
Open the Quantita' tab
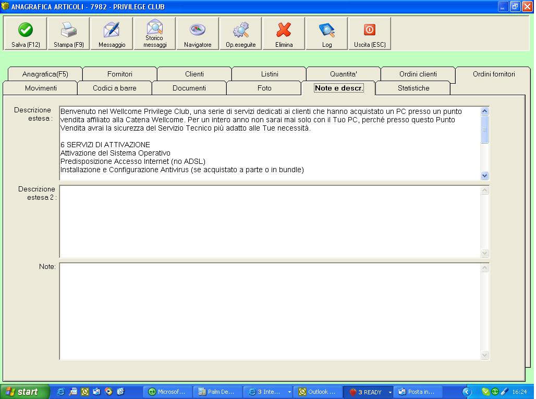click(344, 74)
